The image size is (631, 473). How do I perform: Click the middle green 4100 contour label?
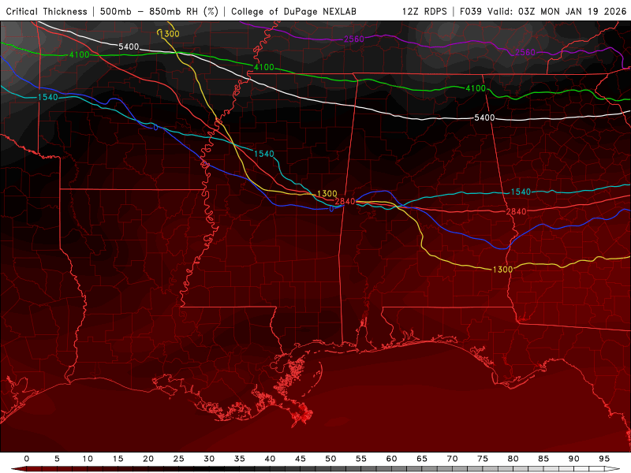click(264, 67)
